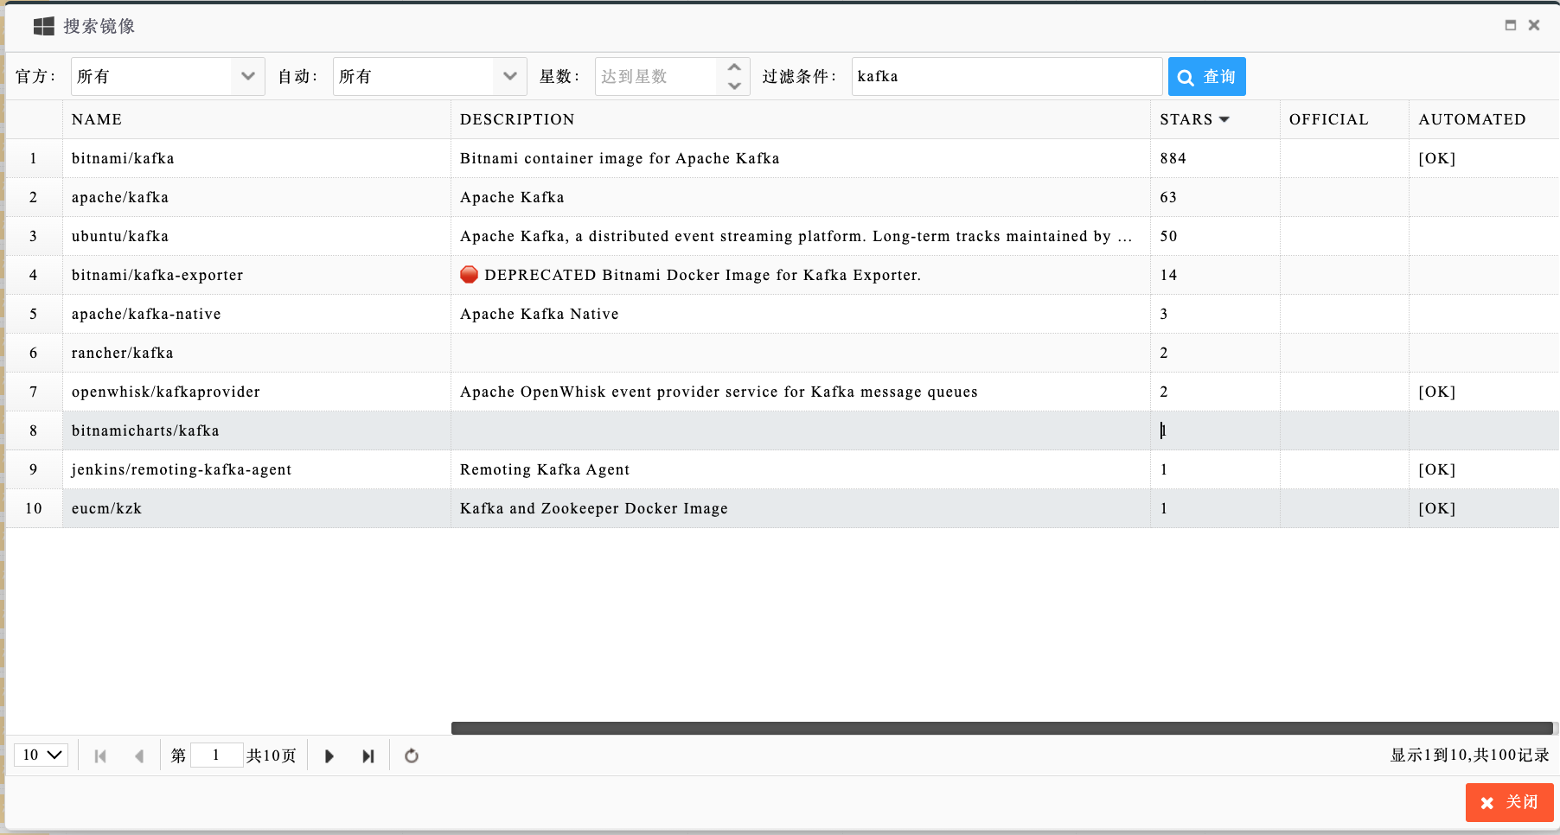Click 'Kafka and Zookeeper Docker Image' description
Viewport: 1560px width, 835px height.
594,508
